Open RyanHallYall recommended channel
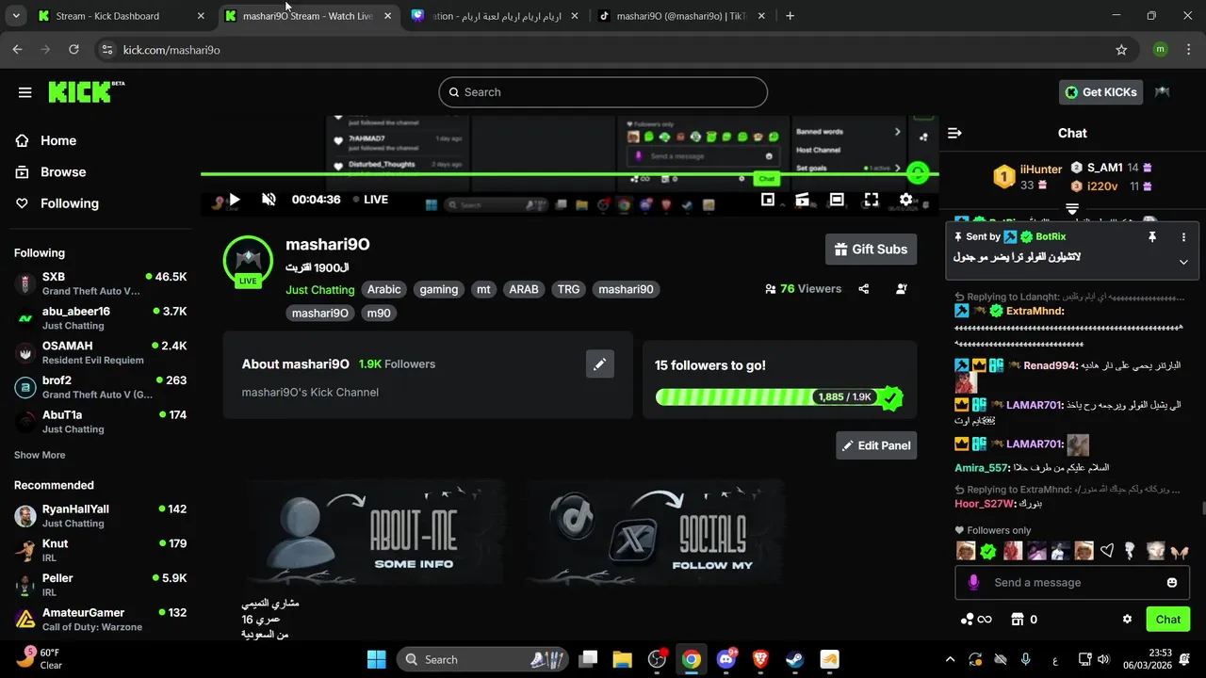Viewport: 1206px width, 678px height. pos(101,516)
